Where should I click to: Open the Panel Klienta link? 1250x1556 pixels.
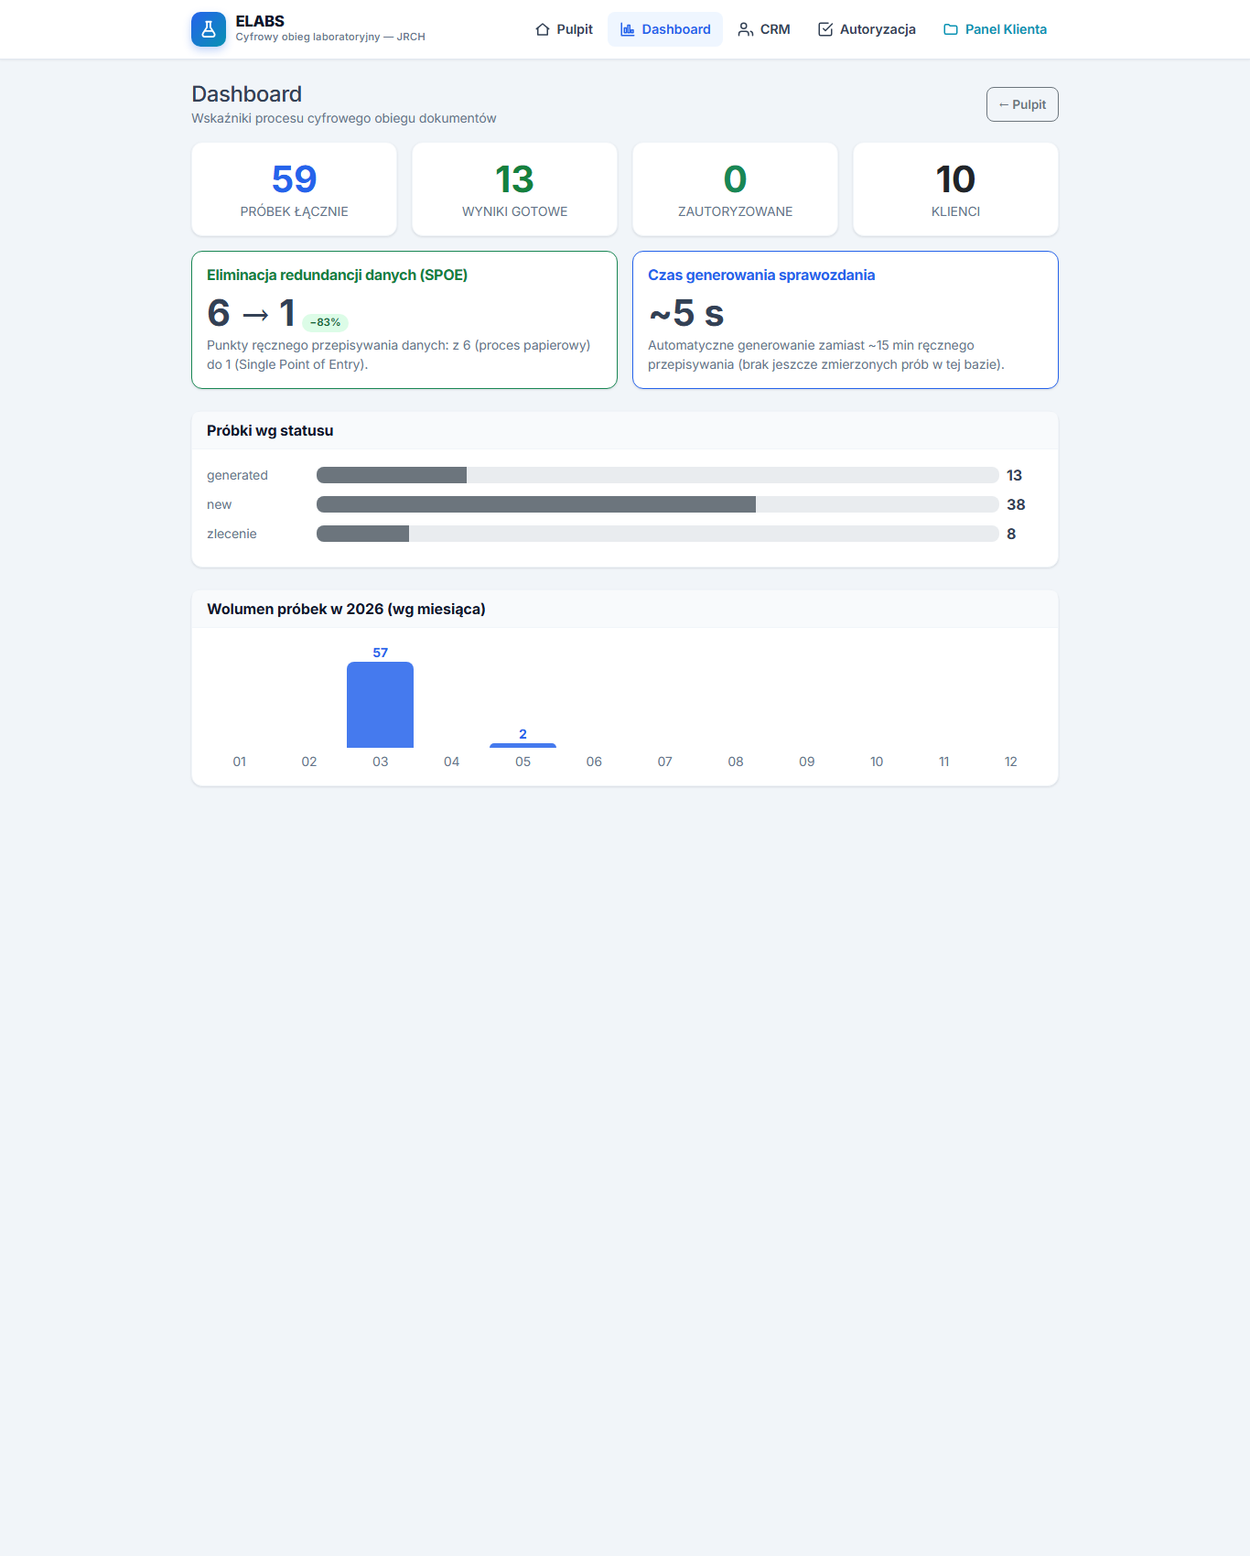pyautogui.click(x=995, y=29)
